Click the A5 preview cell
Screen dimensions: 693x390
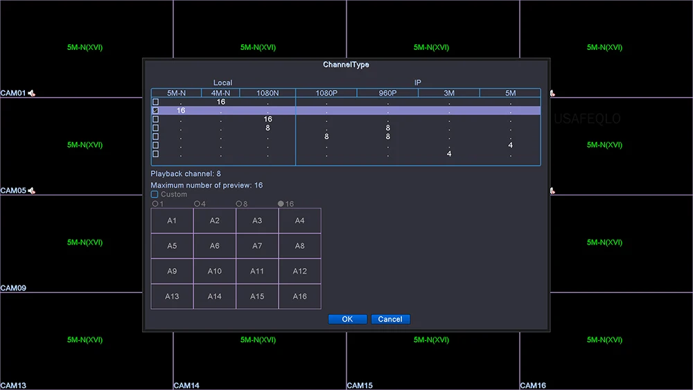coord(172,246)
